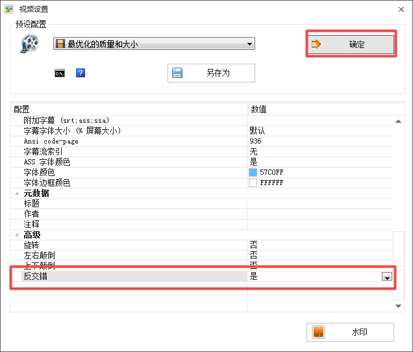Select the 字幕流索引 row

[x=130, y=151]
